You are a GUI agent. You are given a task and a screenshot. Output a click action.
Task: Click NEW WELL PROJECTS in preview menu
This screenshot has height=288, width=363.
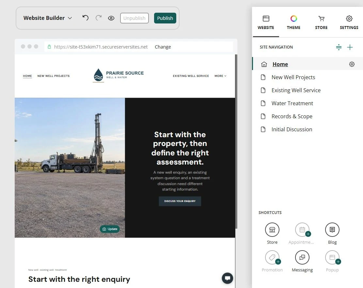54,76
